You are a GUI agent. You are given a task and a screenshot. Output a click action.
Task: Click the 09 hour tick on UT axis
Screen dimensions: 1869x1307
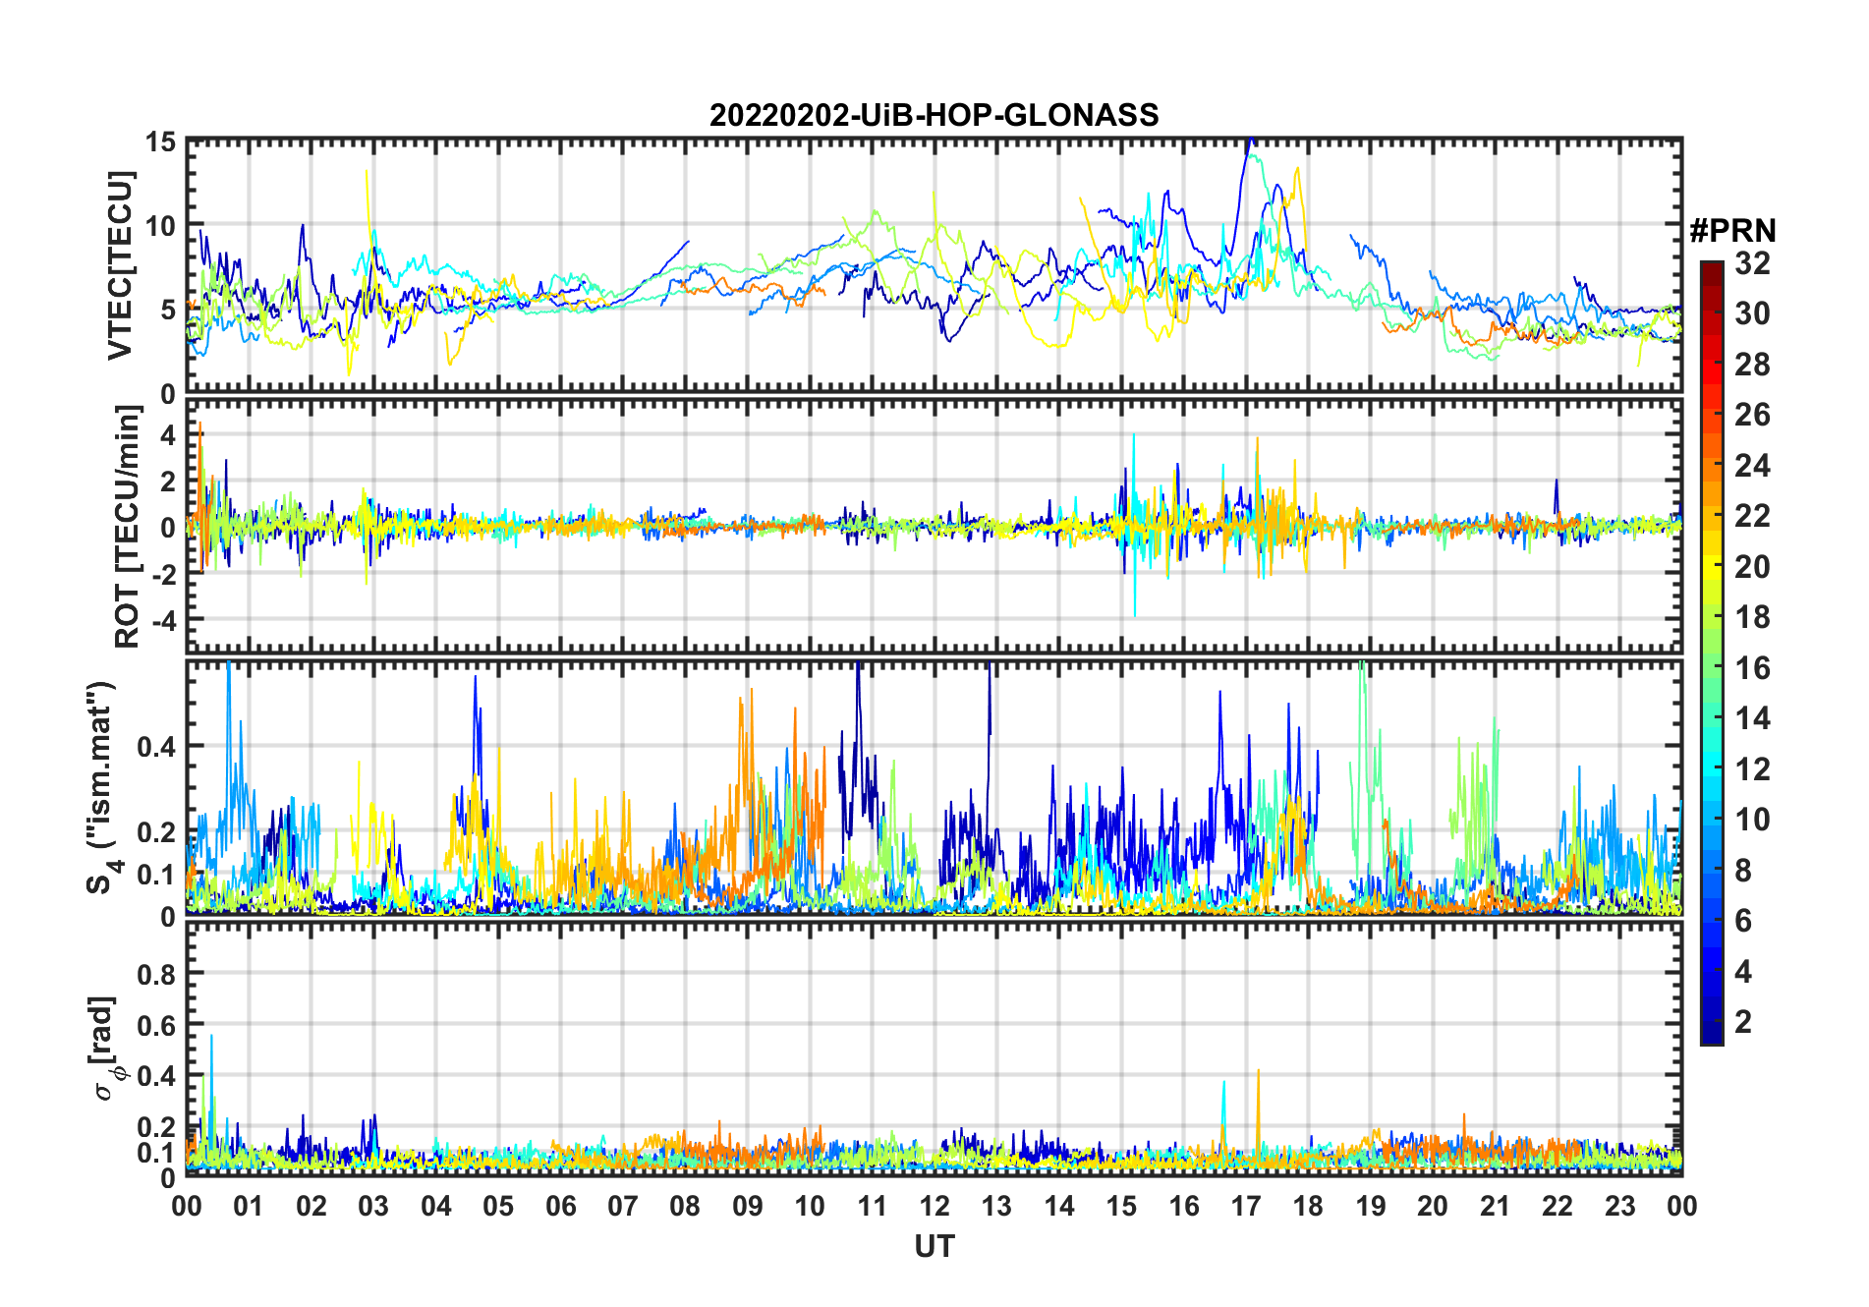point(748,1206)
